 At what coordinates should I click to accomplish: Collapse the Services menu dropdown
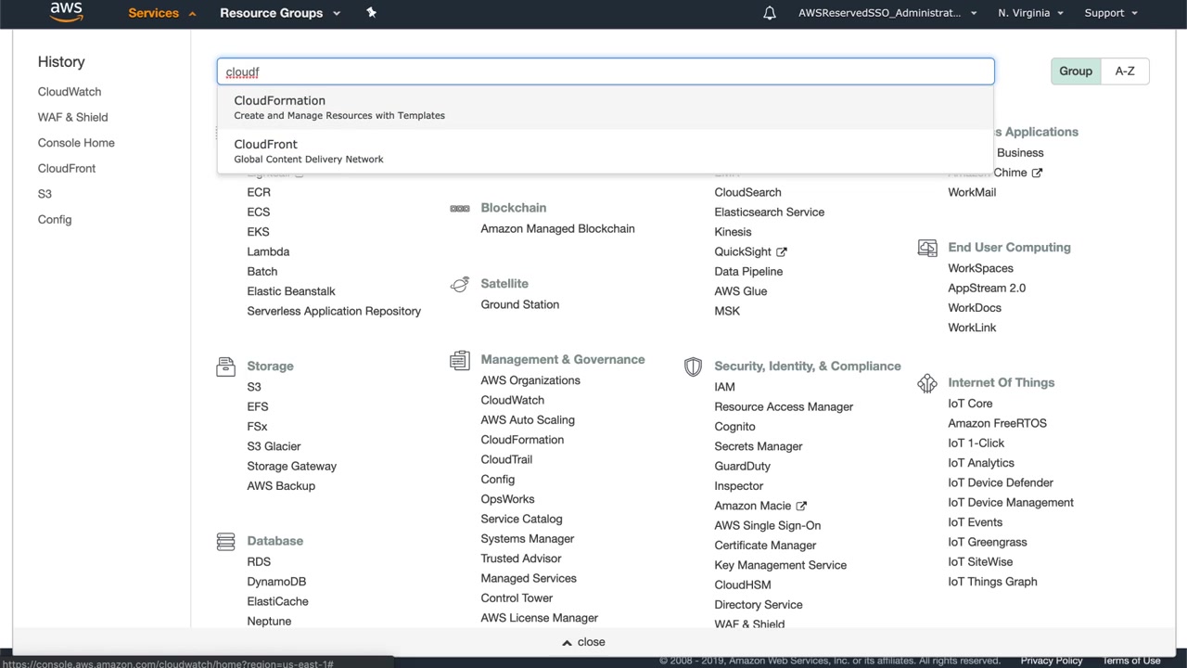pos(162,13)
